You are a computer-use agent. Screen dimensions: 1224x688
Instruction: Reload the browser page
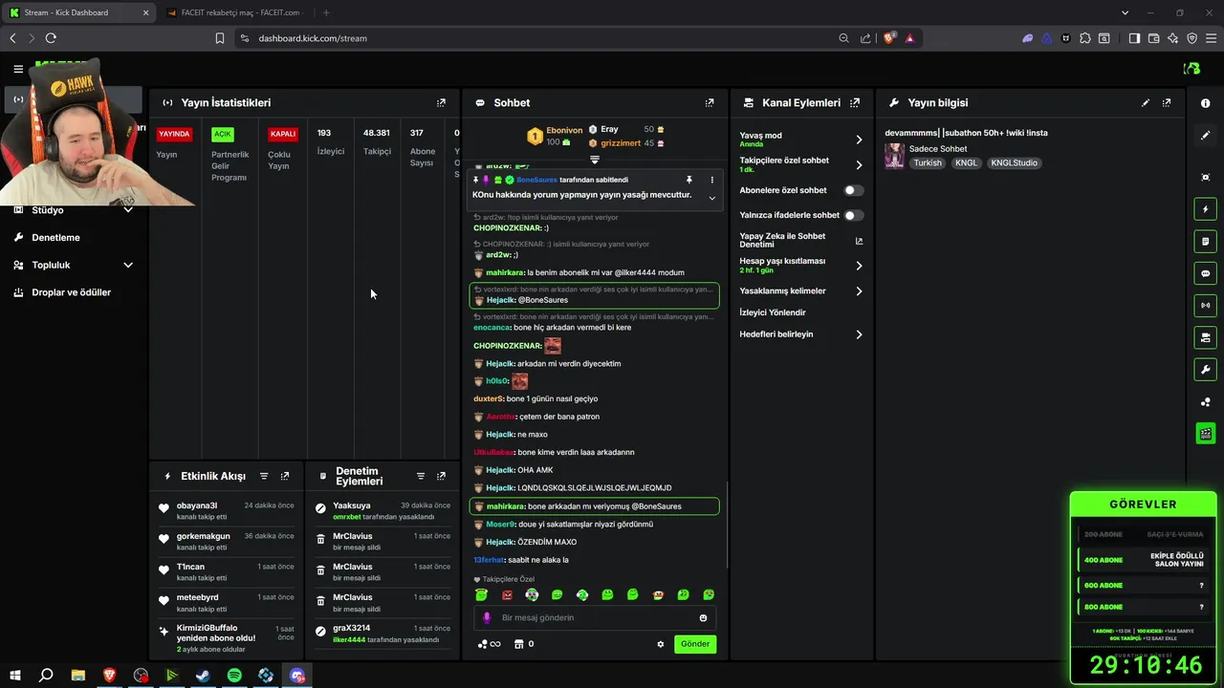click(51, 38)
